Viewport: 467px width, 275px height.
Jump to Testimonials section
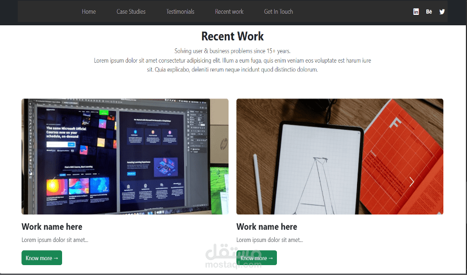tap(180, 12)
